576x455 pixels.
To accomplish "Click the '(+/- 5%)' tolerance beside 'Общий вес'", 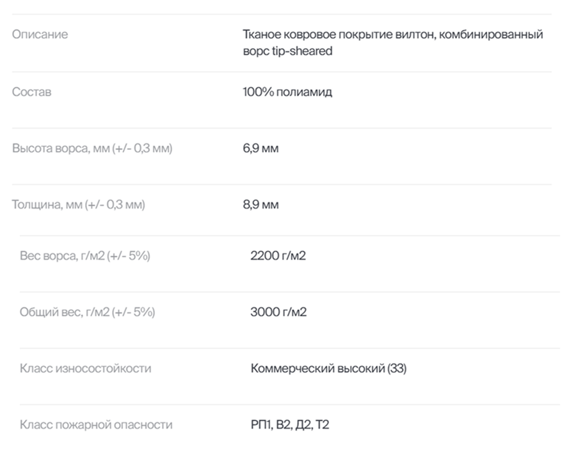I will 133,312.
